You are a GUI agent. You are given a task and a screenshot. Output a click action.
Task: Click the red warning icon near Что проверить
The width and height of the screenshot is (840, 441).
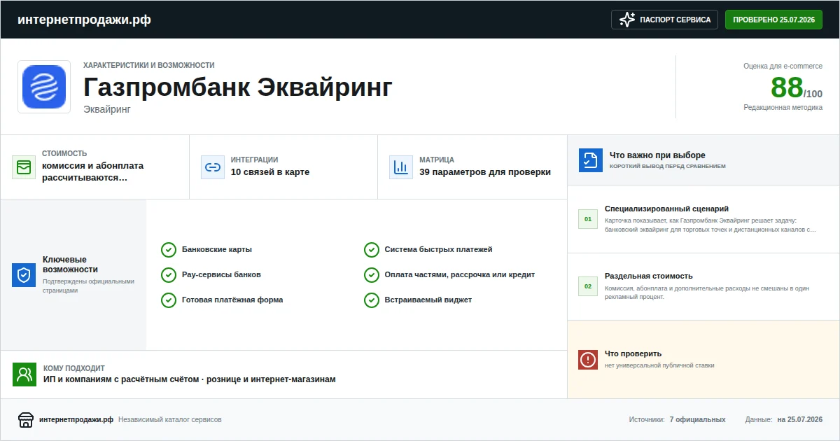588,360
